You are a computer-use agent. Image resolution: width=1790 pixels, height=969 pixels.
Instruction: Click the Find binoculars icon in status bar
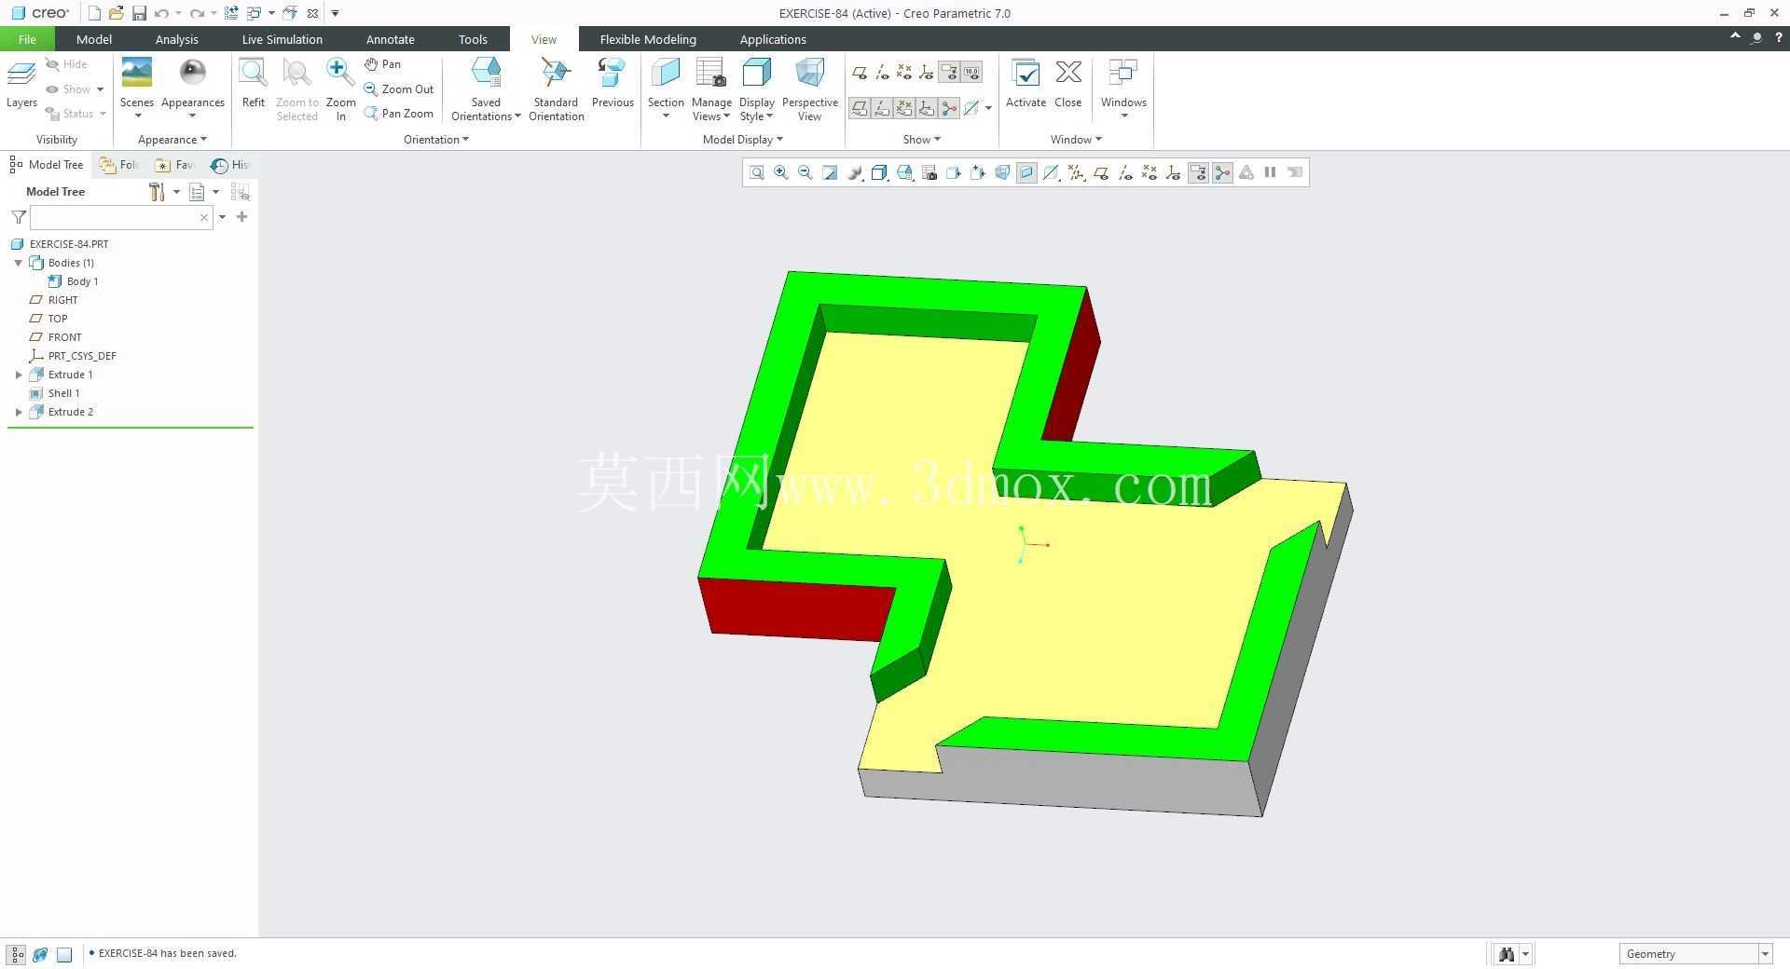point(1506,953)
